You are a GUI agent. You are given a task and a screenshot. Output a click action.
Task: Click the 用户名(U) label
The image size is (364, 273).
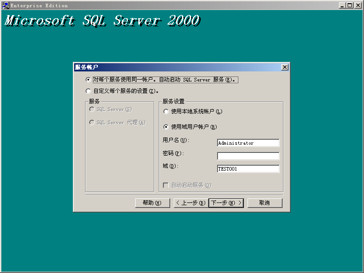176,140
